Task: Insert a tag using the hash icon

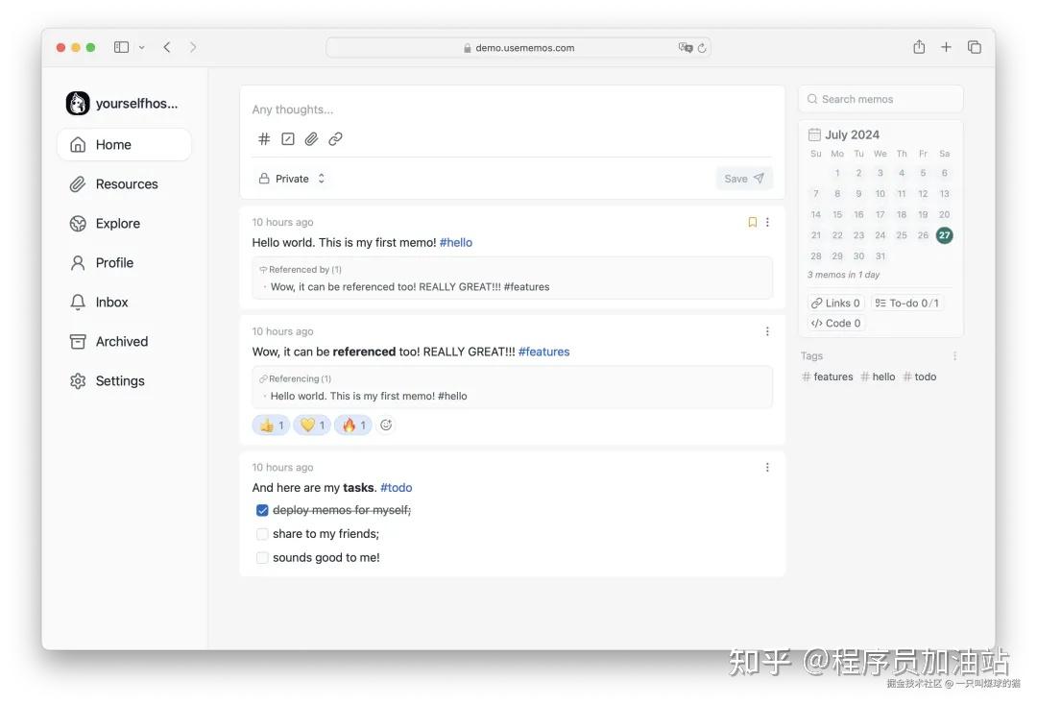Action: click(x=264, y=139)
